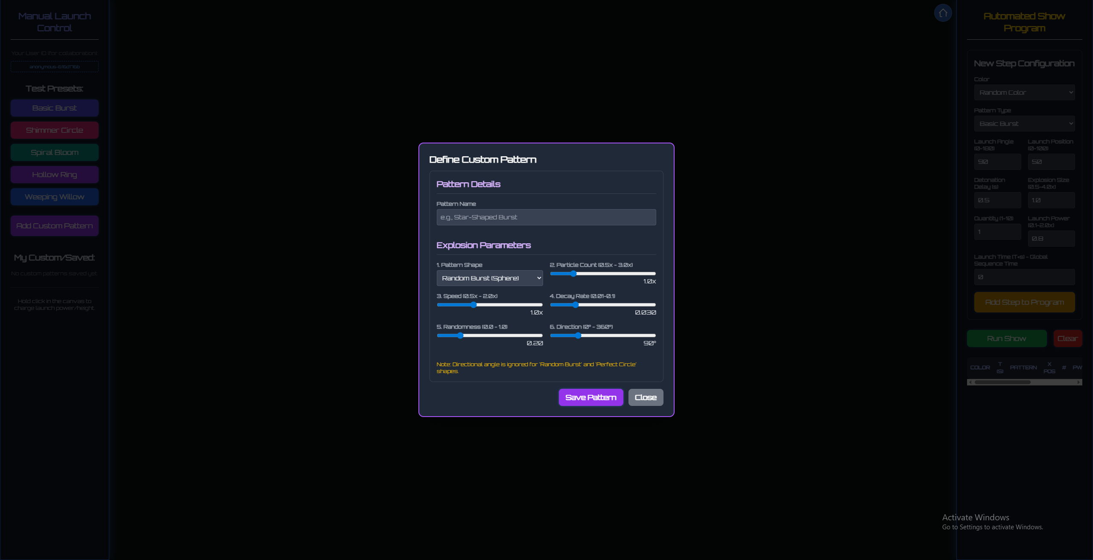Click Add Custom Pattern button

click(x=55, y=226)
